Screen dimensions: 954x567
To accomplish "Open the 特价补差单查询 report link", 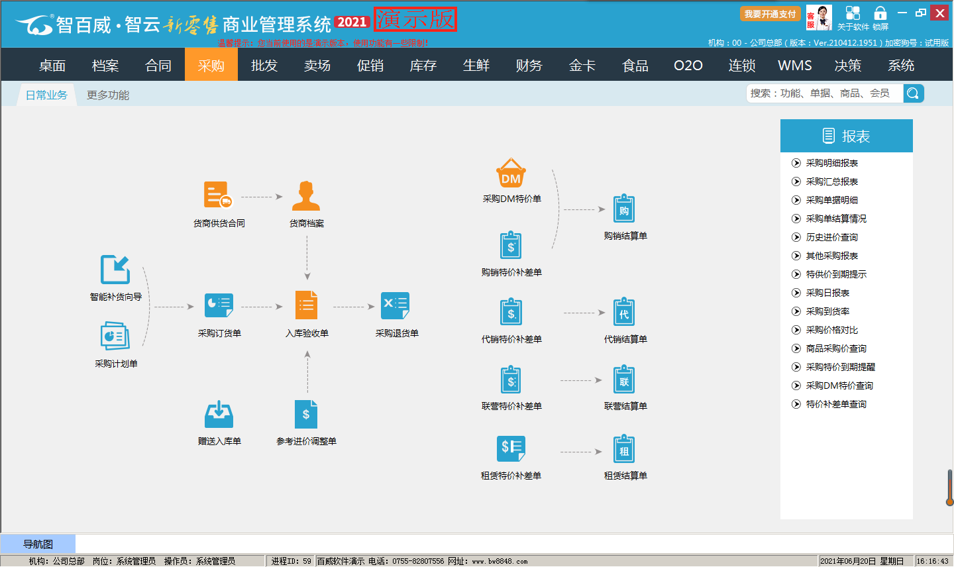I will click(x=835, y=404).
